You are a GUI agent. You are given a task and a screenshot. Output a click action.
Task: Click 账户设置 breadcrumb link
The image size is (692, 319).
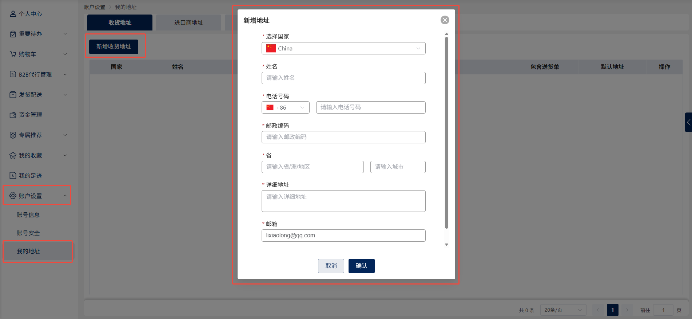(95, 7)
